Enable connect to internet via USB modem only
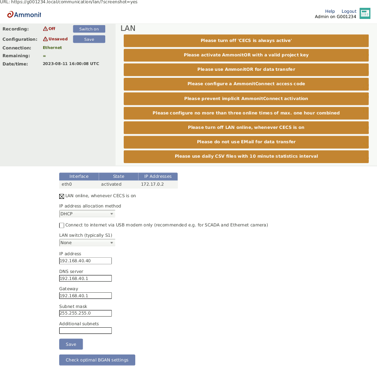The width and height of the screenshot is (377, 366). (x=61, y=225)
